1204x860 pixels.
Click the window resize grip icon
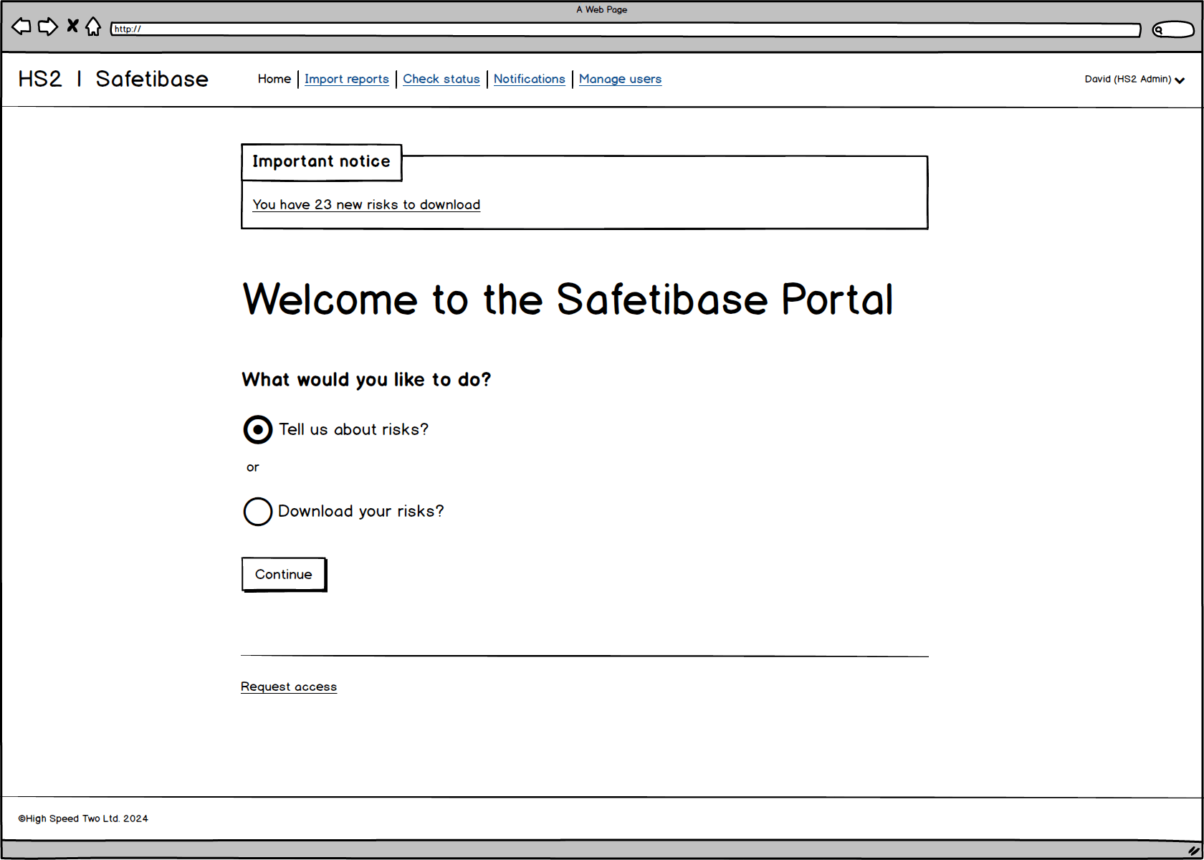[x=1193, y=850]
